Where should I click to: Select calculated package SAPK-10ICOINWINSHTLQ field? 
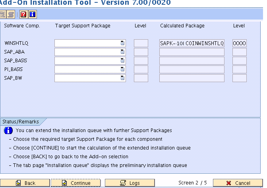(192, 43)
